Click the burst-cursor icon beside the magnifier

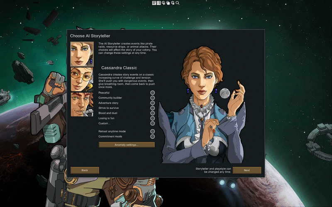pos(173,3)
